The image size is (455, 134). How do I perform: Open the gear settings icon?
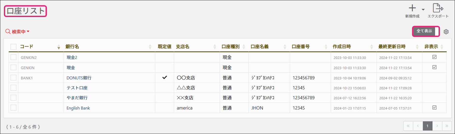click(446, 32)
